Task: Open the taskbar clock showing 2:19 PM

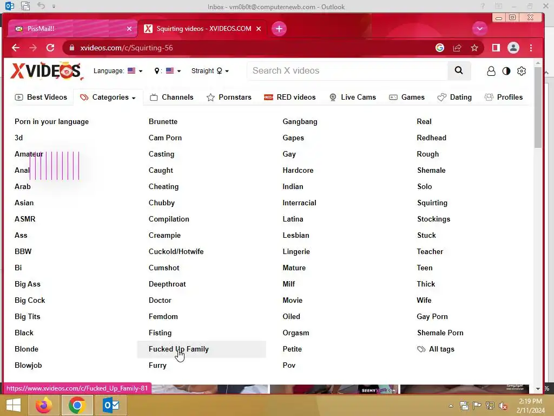Action: pyautogui.click(x=530, y=406)
